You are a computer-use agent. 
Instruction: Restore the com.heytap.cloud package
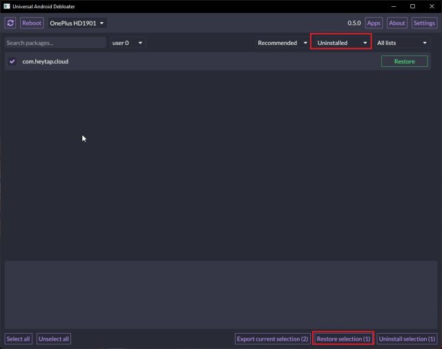(x=404, y=61)
